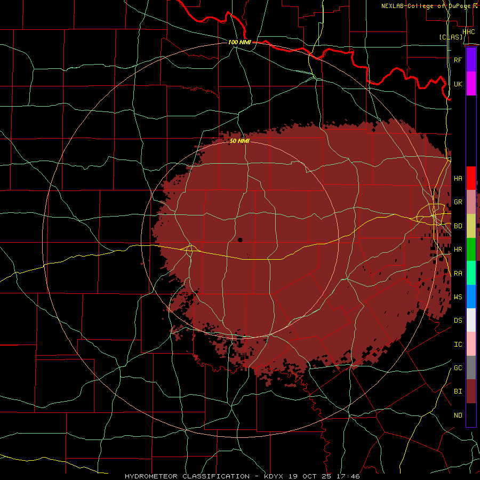
Task: Click the HHC product label
Action: coord(469,32)
